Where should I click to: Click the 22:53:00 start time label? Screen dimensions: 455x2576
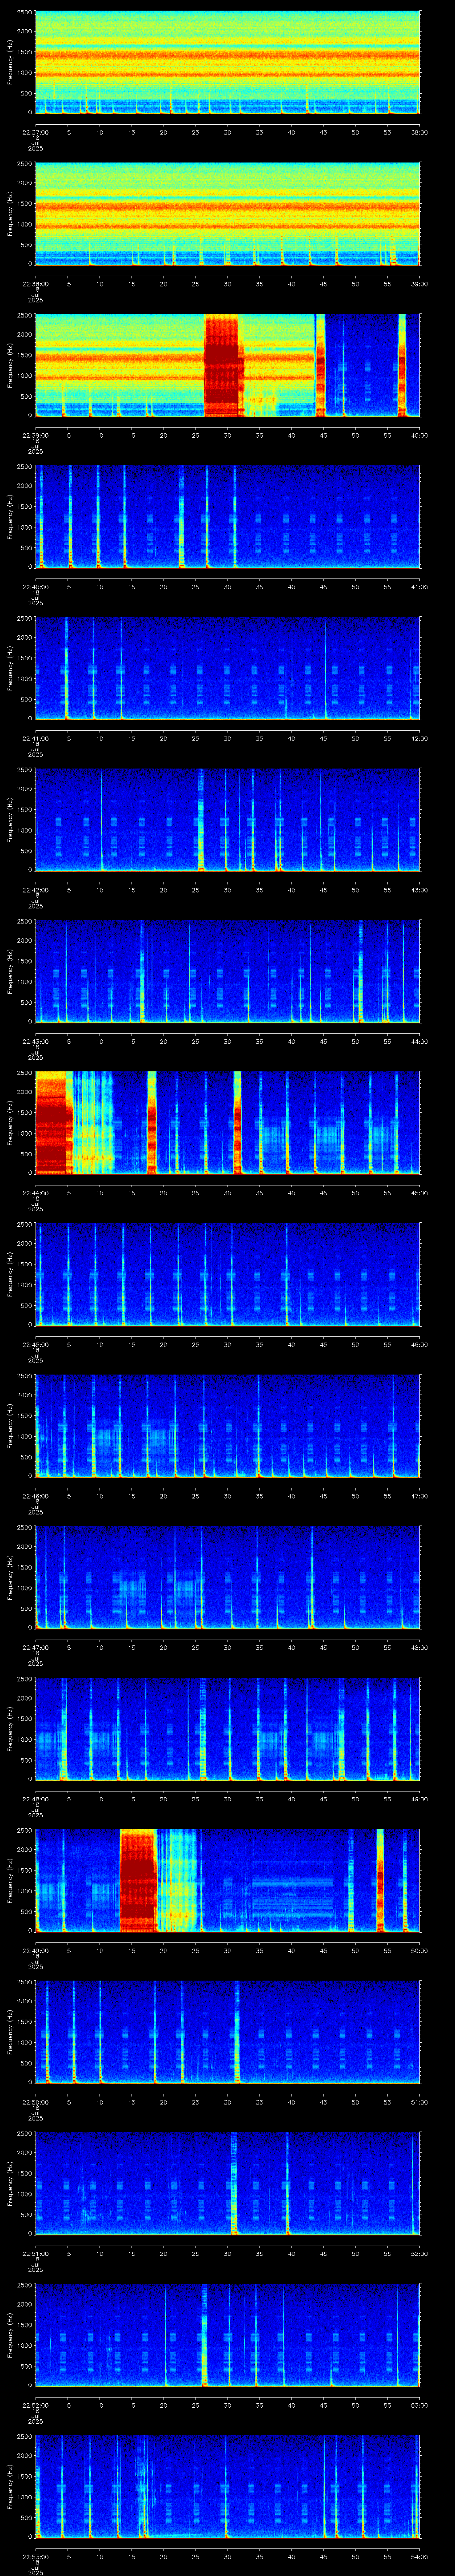35,2556
